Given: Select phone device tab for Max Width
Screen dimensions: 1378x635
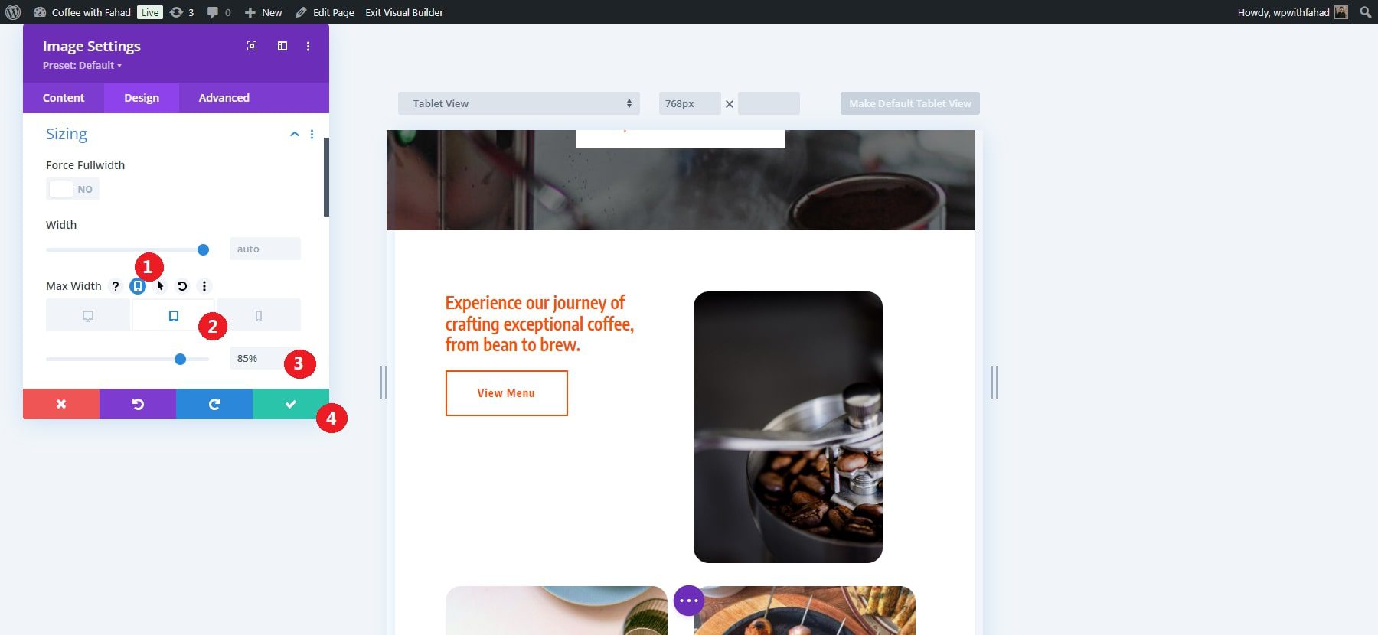Looking at the screenshot, I should click(x=259, y=315).
